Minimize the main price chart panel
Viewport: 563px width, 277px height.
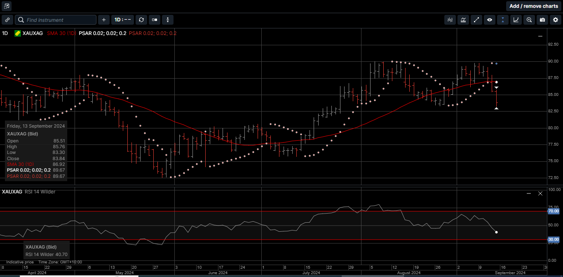coord(540,37)
